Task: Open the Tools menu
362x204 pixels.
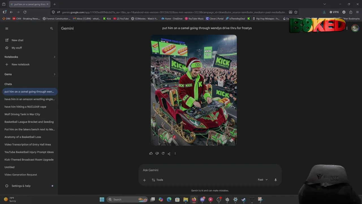Action: pyautogui.click(x=157, y=180)
